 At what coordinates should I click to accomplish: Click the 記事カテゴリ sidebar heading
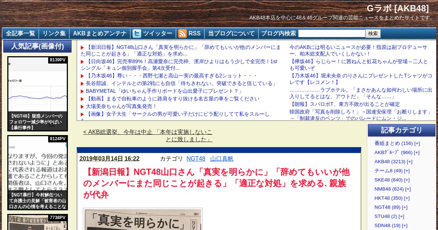(x=401, y=130)
